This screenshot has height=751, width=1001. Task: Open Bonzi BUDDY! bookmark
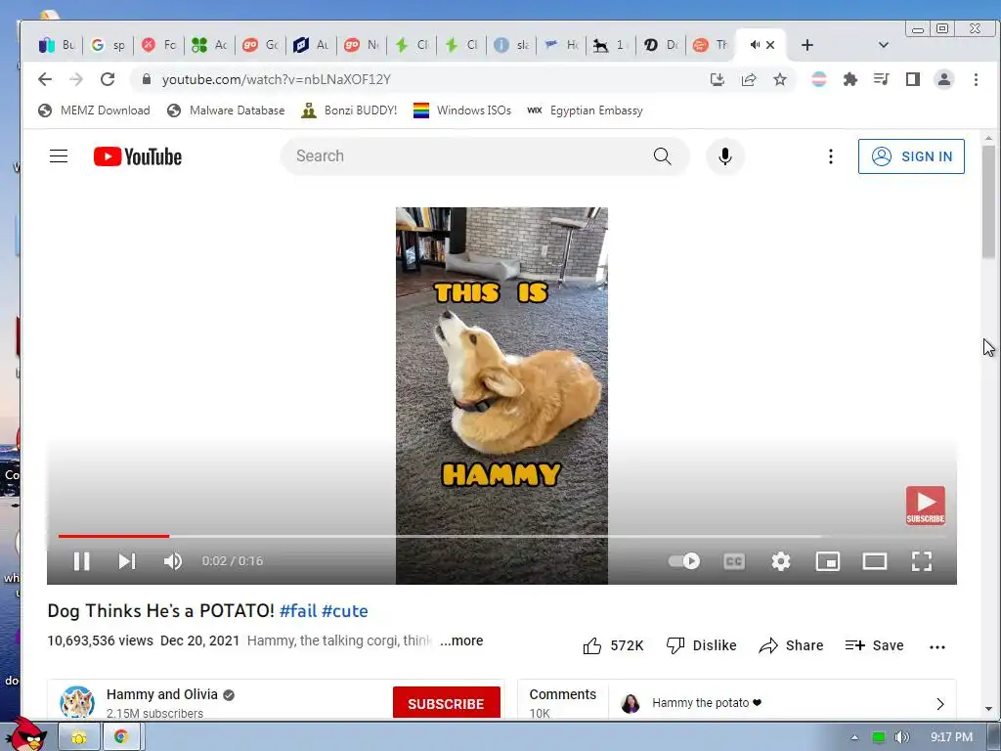350,110
